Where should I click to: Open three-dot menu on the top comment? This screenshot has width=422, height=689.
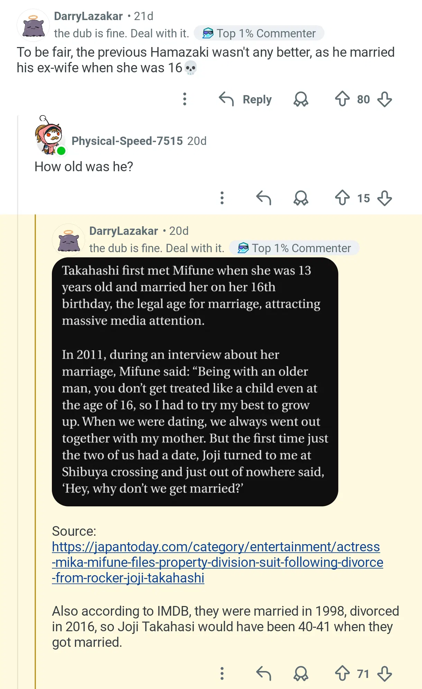pos(185,99)
